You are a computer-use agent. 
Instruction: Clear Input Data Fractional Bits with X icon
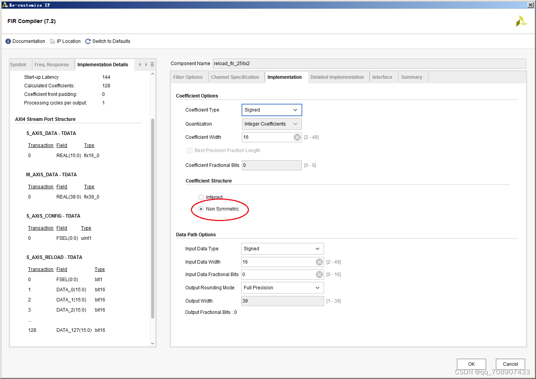(x=319, y=275)
